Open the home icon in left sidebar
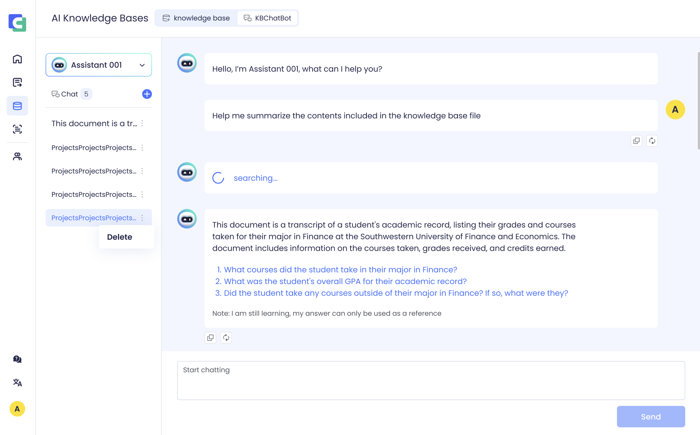This screenshot has height=435, width=700. coord(17,59)
